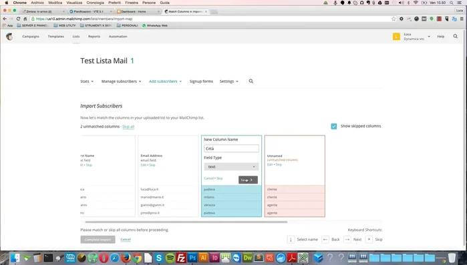Toggle Show skipped columns checkbox

point(334,126)
